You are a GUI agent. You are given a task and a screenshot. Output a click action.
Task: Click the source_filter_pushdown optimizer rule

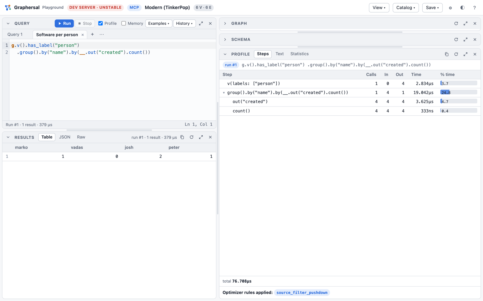302,293
